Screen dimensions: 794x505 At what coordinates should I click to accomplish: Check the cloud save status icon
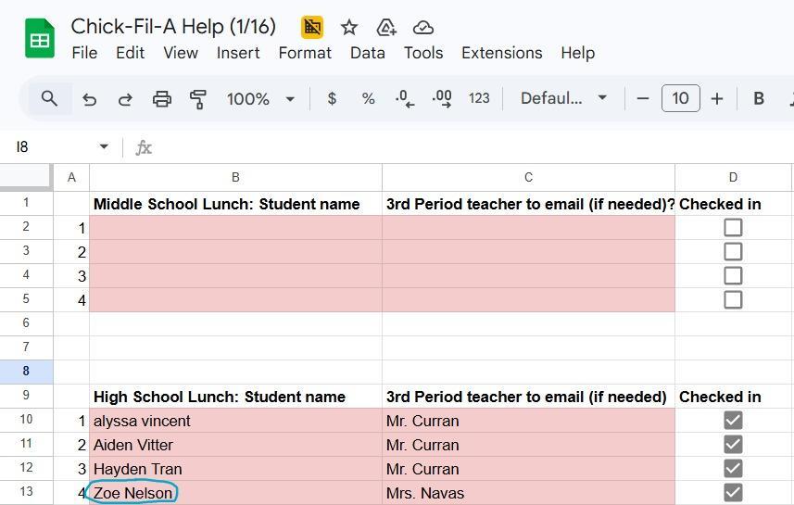[x=422, y=28]
